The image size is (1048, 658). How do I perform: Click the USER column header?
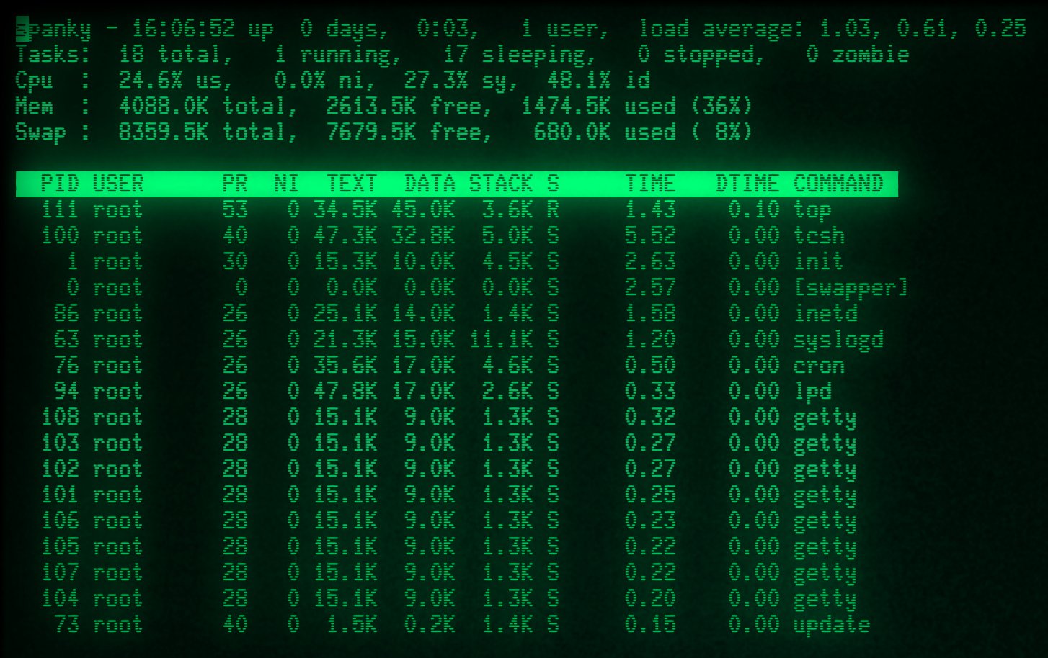click(118, 184)
